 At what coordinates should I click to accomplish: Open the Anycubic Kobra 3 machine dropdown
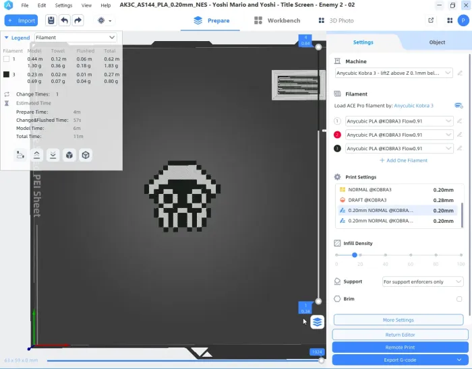[394, 73]
